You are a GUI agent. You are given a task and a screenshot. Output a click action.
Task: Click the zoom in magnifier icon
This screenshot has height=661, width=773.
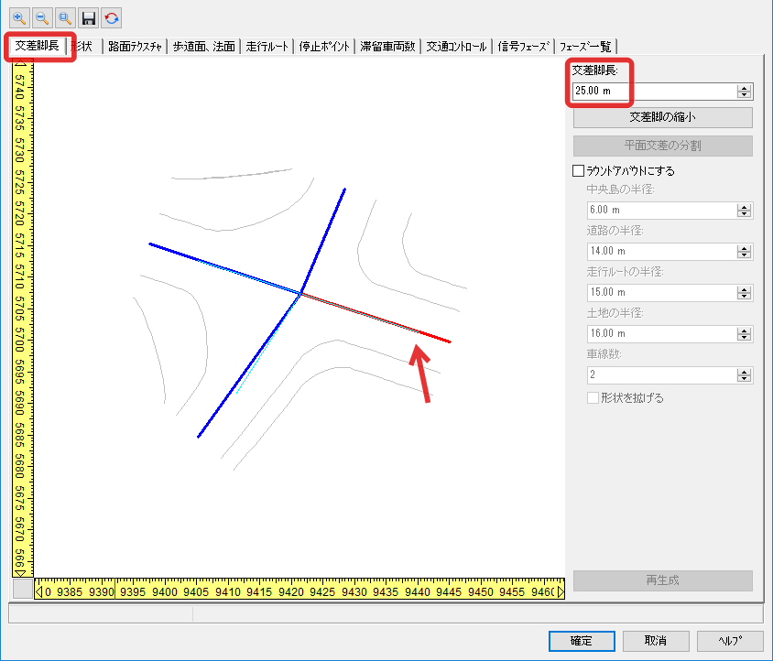19,18
